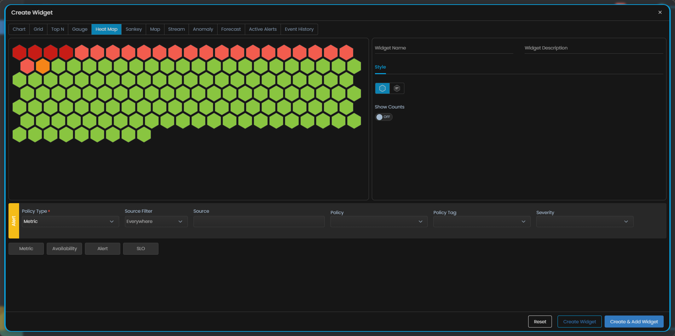Choose the Availability data type button
Screen dimensions: 675x336
point(64,249)
